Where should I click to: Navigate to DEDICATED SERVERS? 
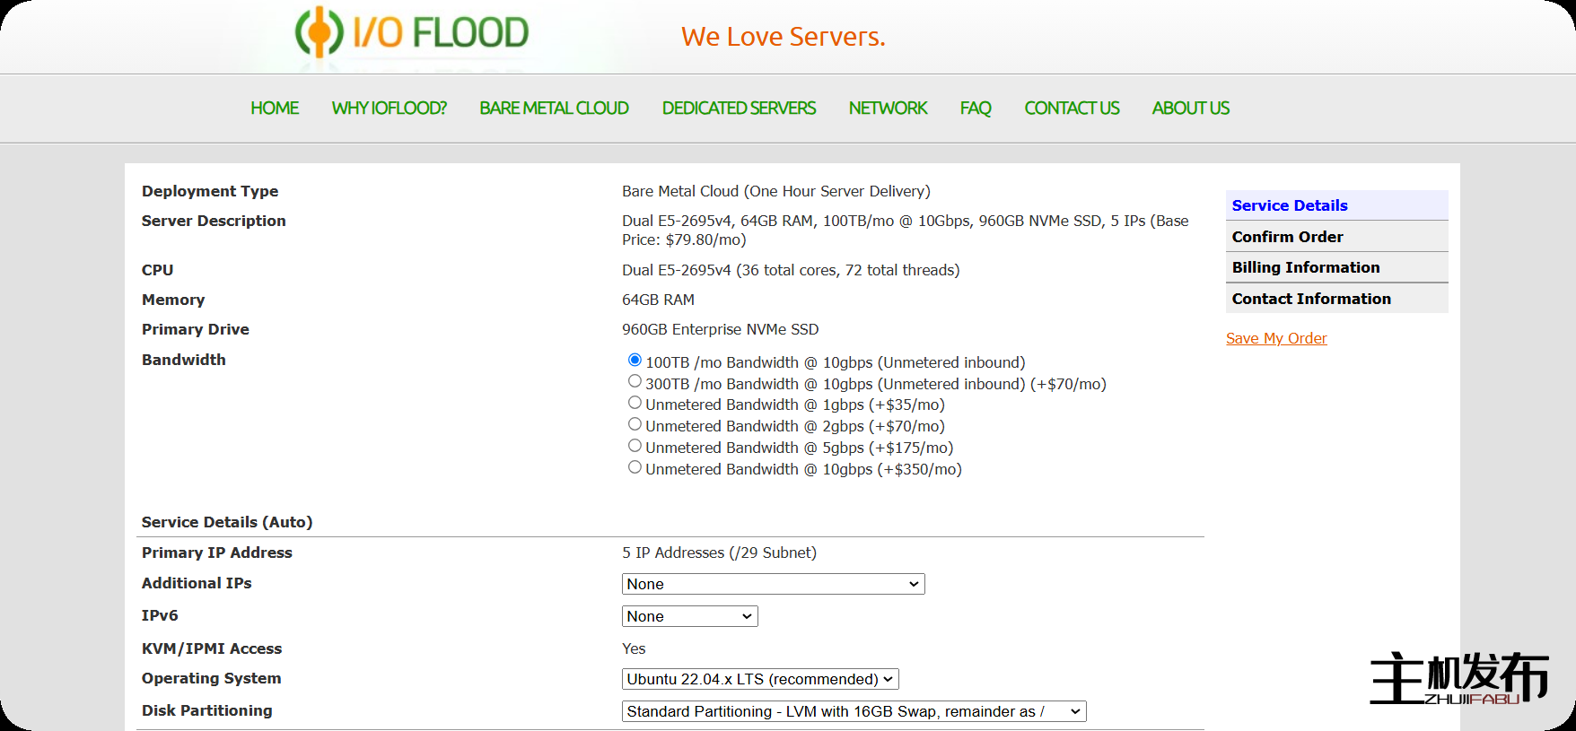(739, 109)
